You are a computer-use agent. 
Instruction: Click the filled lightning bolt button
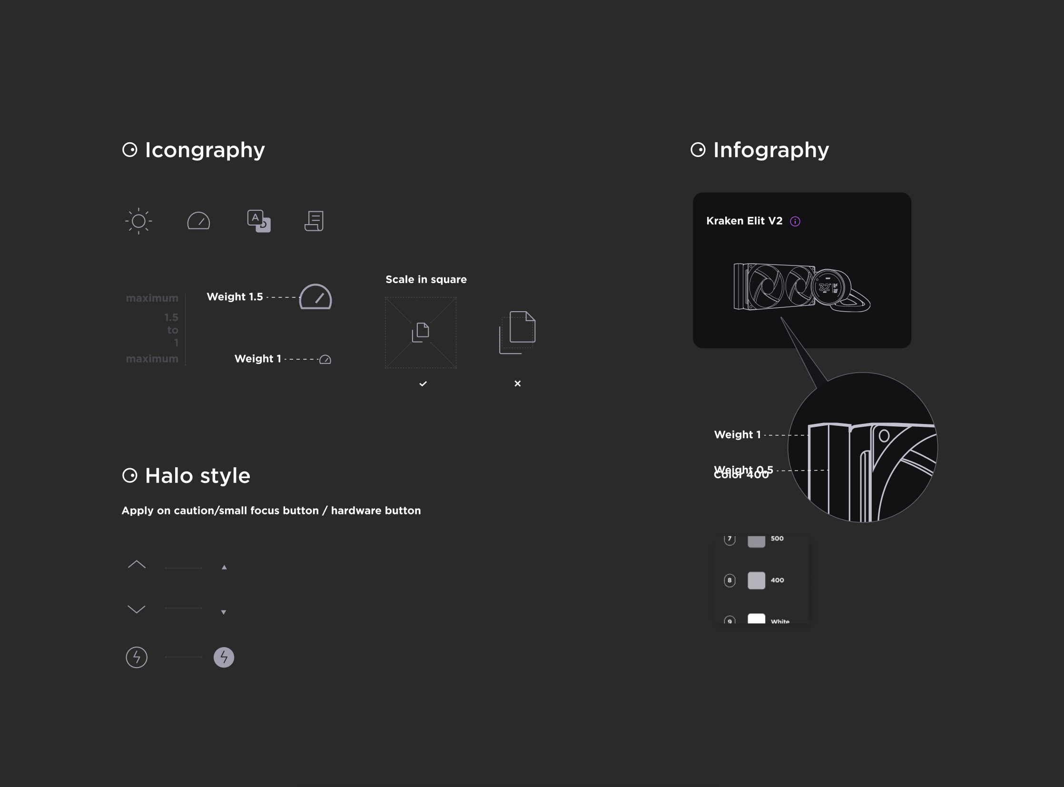click(224, 657)
